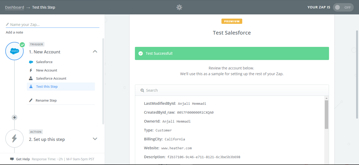
Task: Click the left sidebar scrollbar
Action: 103,81
